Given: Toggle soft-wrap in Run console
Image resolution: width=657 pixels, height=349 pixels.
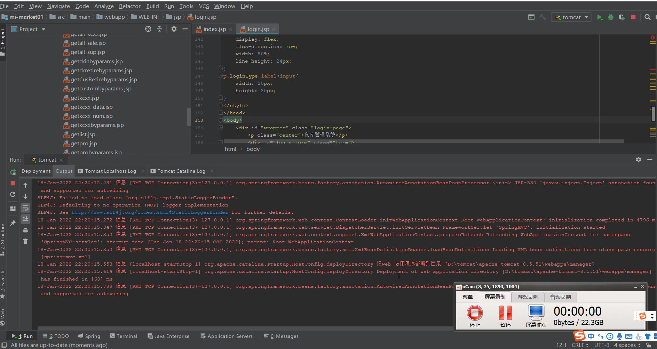Looking at the screenshot, I should [25, 208].
